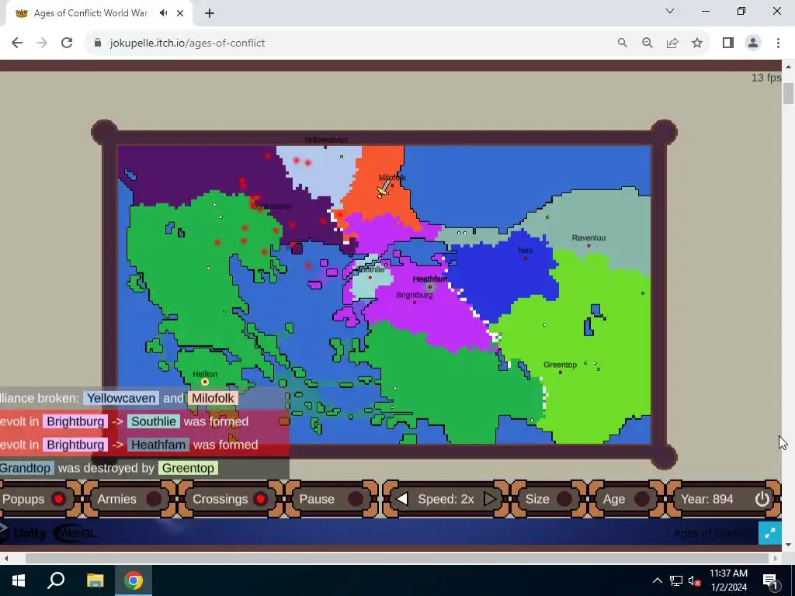Toggle the Age option
The width and height of the screenshot is (795, 596).
pos(642,499)
